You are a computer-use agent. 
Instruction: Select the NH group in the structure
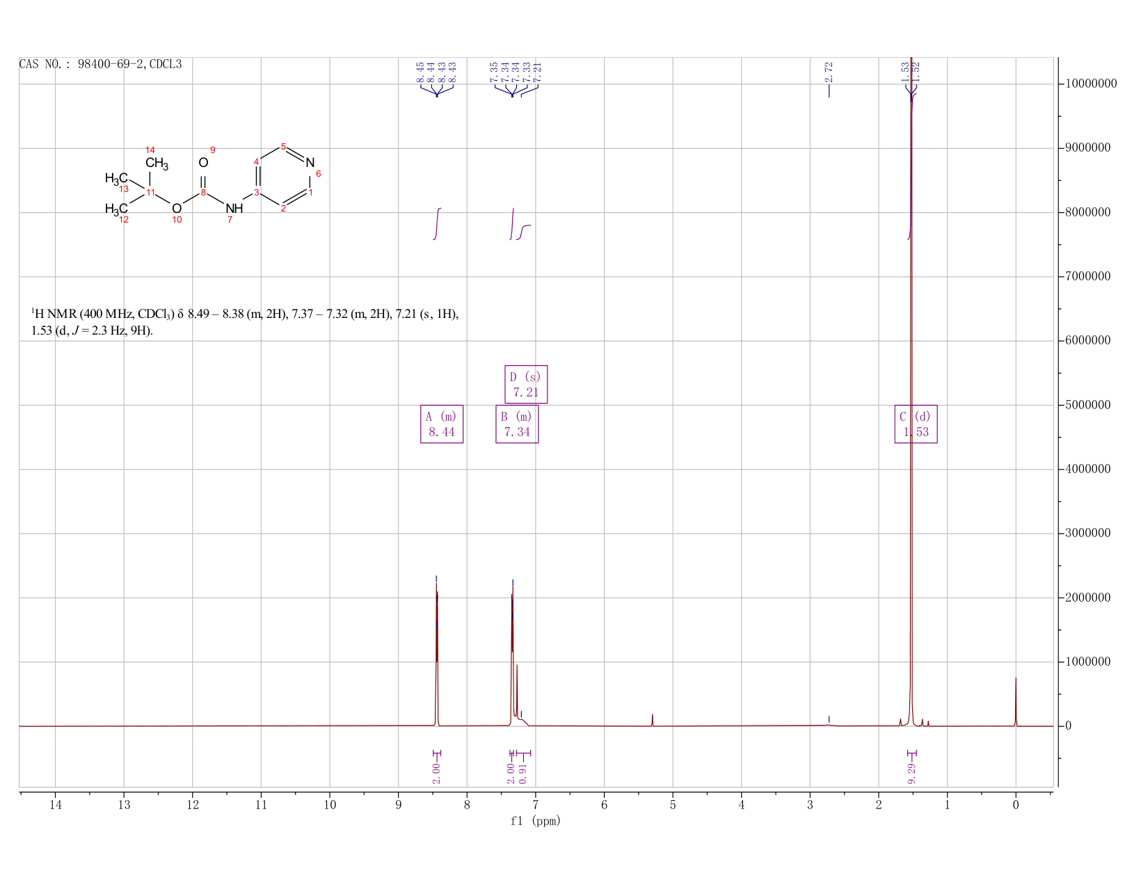point(234,208)
